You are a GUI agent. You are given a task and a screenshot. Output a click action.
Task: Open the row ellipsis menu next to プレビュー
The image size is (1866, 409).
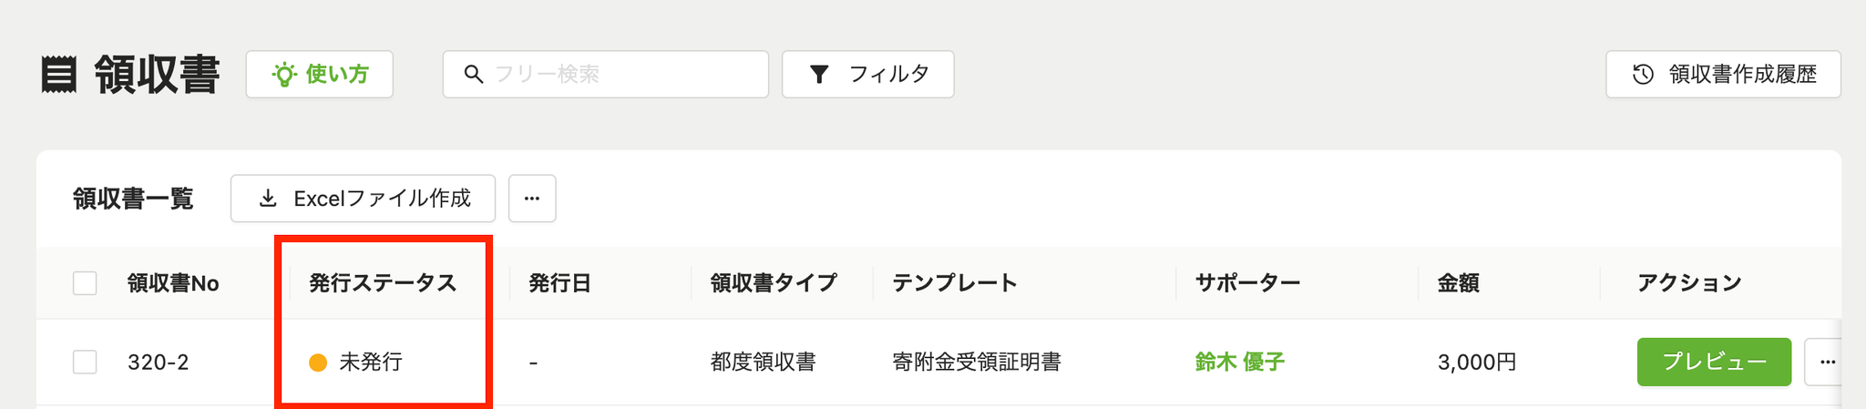pos(1823,362)
